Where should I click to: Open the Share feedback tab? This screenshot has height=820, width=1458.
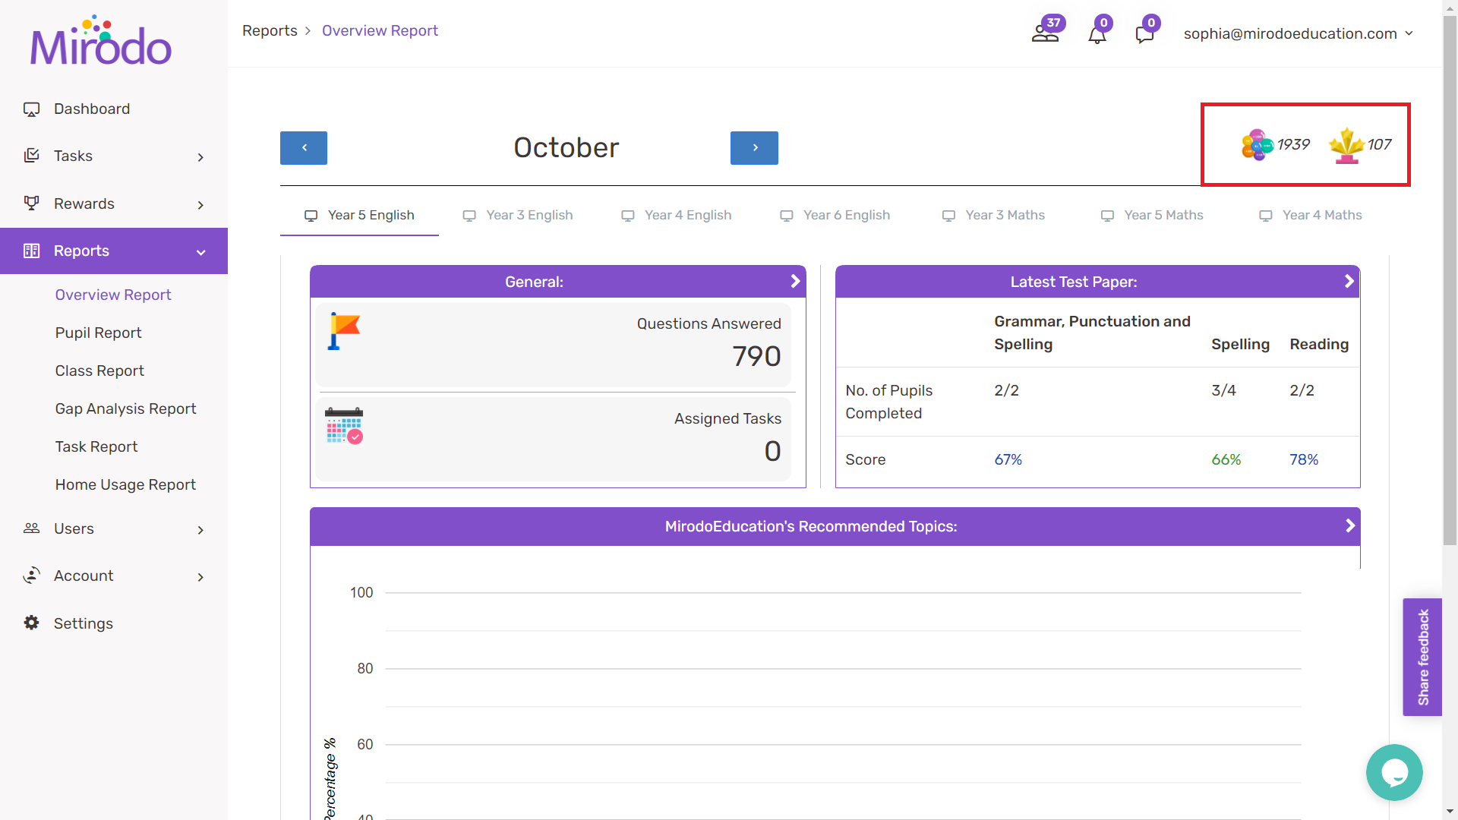coord(1422,657)
